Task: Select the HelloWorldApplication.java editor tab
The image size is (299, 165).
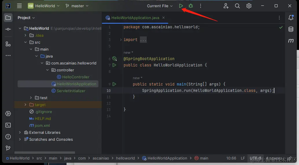Action: point(135,18)
